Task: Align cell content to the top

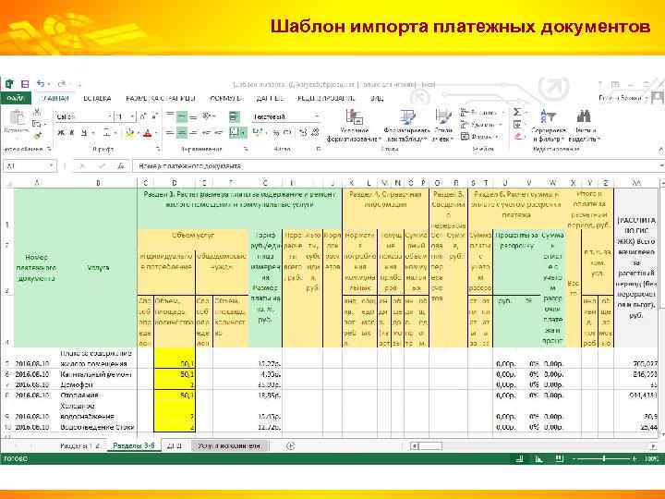Action: [x=170, y=116]
